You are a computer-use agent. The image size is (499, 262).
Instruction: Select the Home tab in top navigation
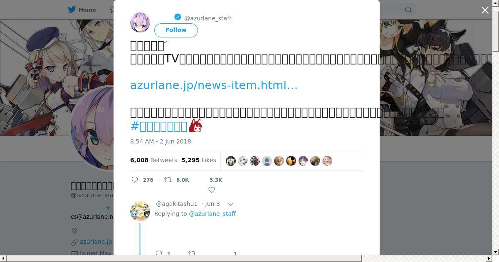click(x=82, y=10)
